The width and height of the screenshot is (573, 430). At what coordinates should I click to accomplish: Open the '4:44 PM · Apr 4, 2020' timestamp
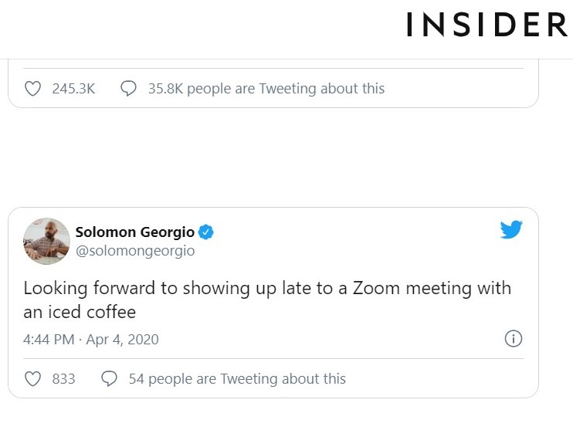[x=91, y=340]
